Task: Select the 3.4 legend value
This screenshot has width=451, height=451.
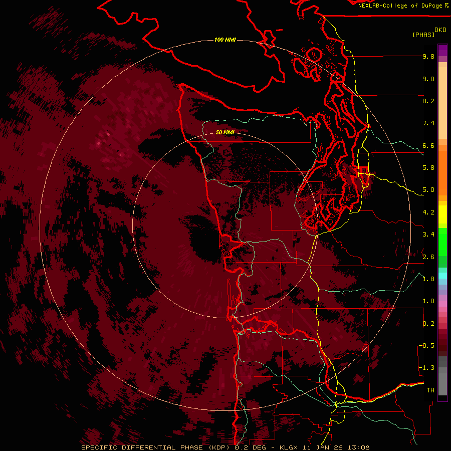Action: coord(428,235)
